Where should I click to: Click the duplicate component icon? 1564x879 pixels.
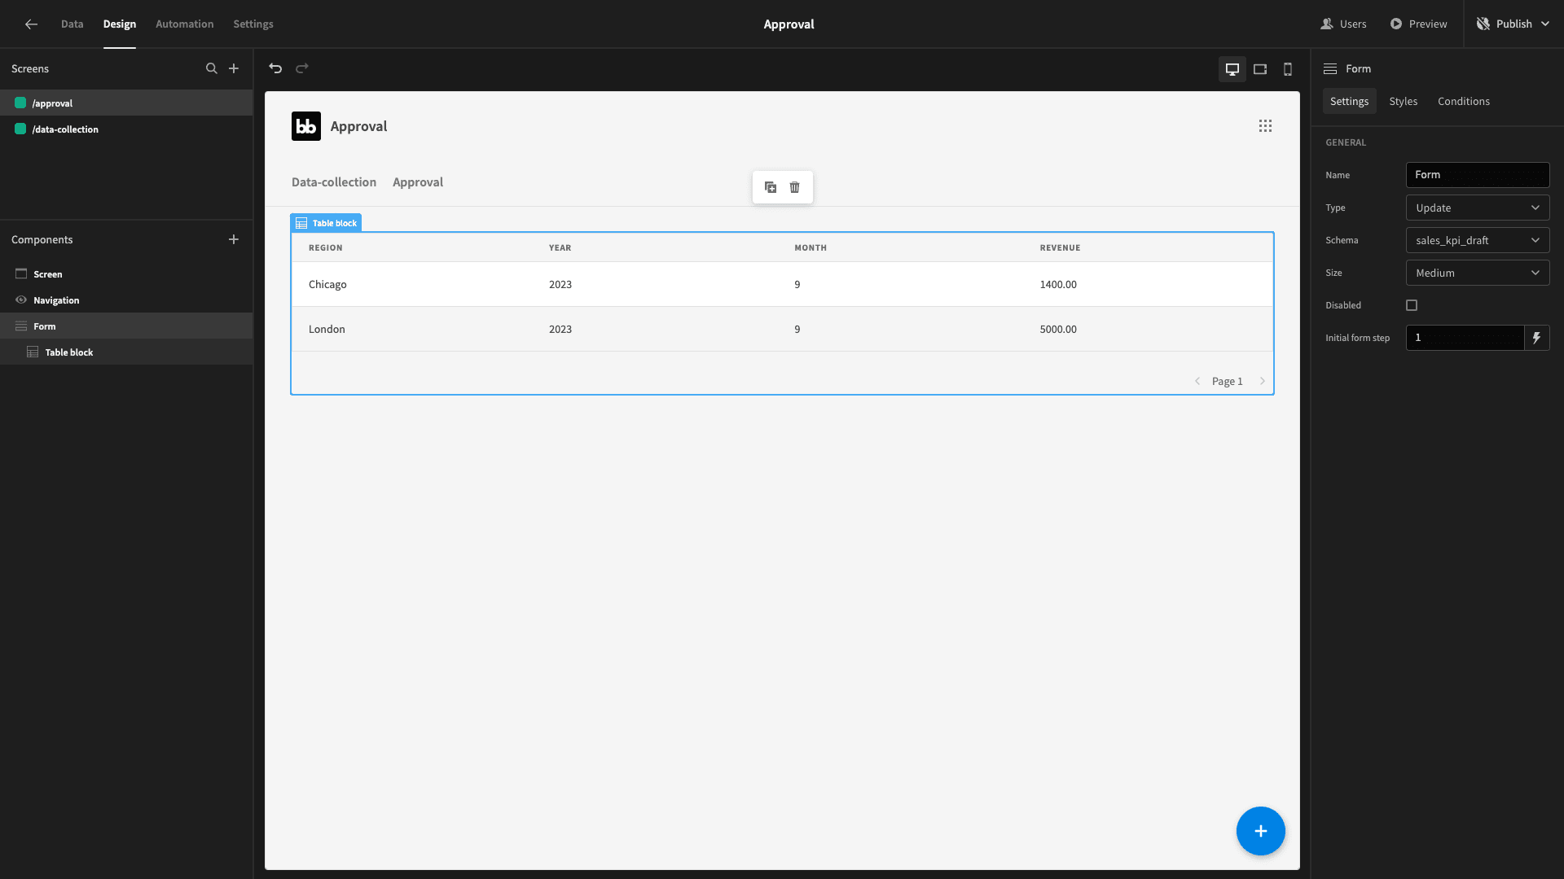(x=771, y=187)
